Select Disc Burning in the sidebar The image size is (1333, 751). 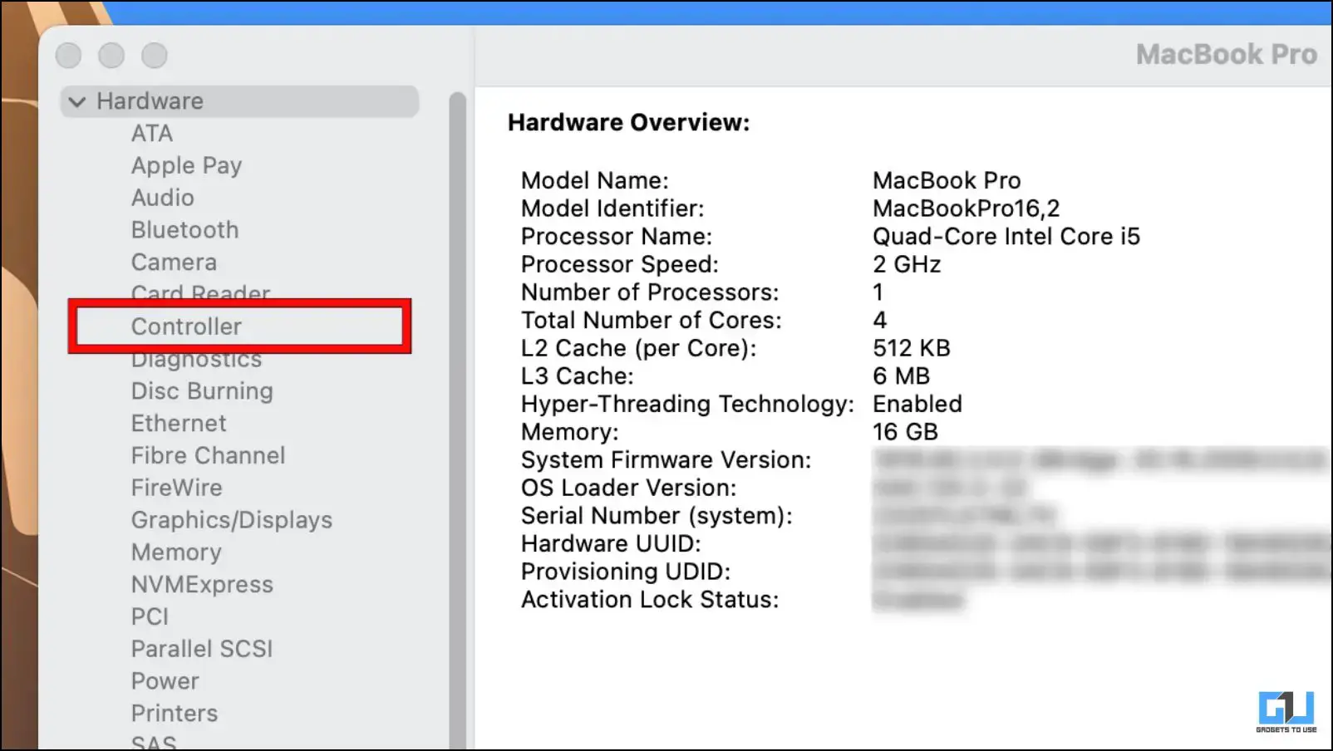[x=202, y=391]
